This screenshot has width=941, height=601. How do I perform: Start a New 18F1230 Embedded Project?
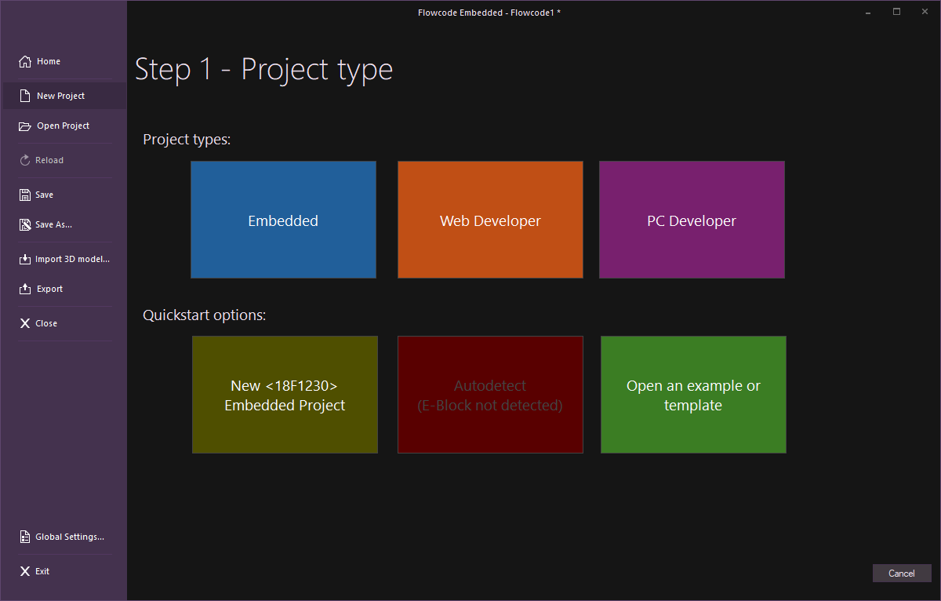285,395
